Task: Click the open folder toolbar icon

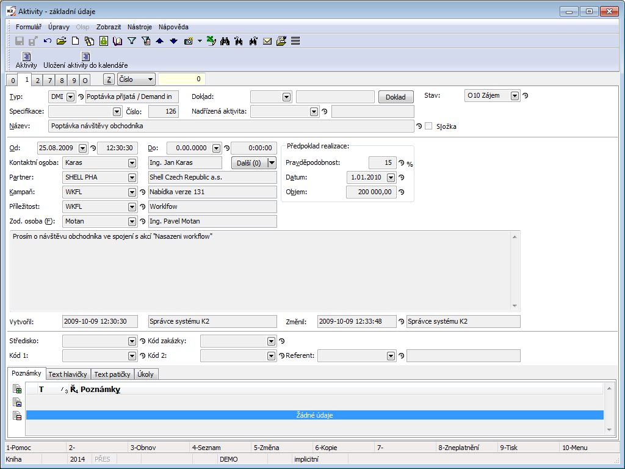Action: coord(61,41)
